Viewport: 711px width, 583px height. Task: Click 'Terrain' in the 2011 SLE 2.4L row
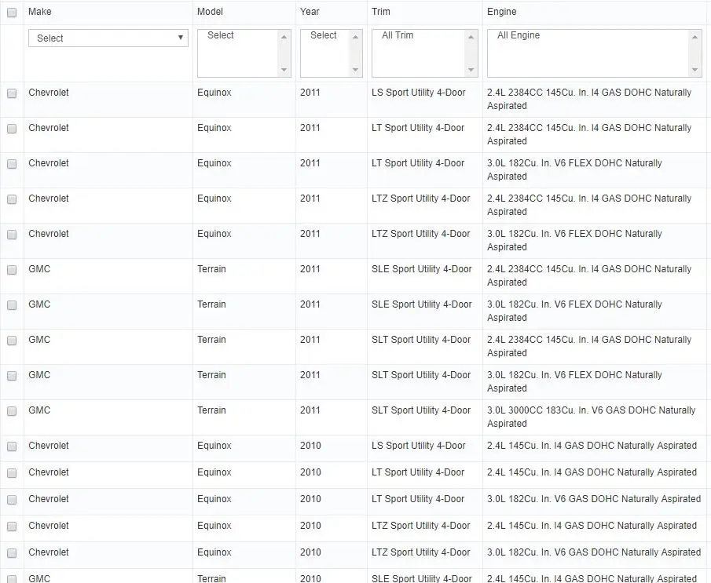pos(211,269)
